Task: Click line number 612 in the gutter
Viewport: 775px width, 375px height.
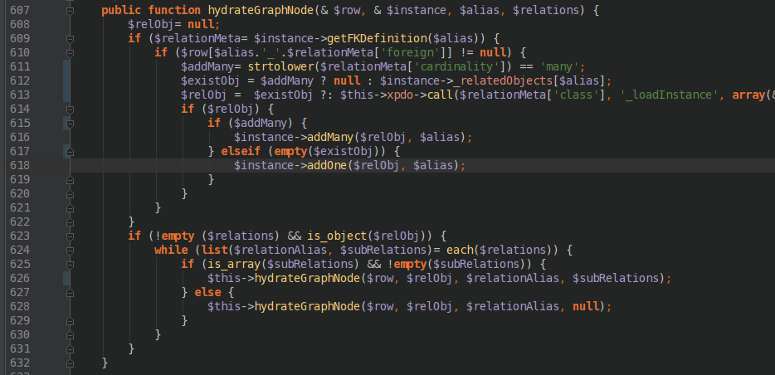Action: tap(20, 80)
